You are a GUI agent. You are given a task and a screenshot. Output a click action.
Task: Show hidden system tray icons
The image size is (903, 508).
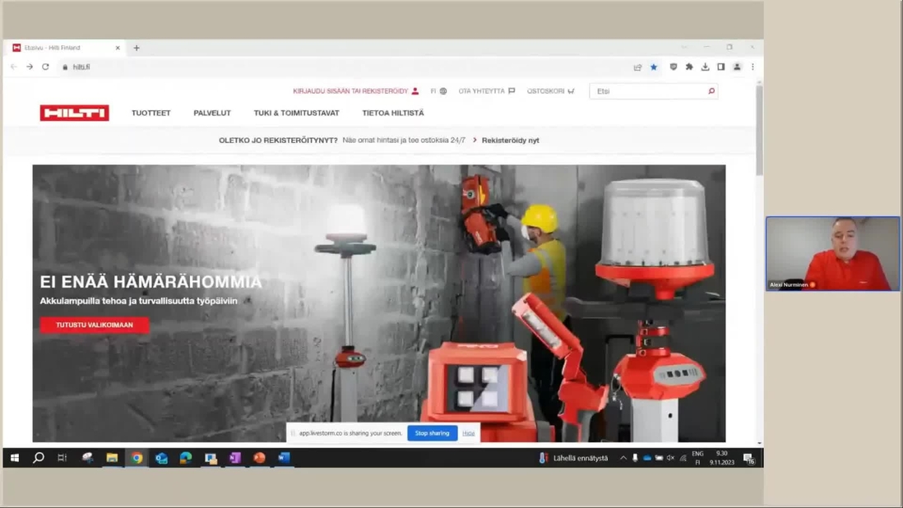[623, 458]
